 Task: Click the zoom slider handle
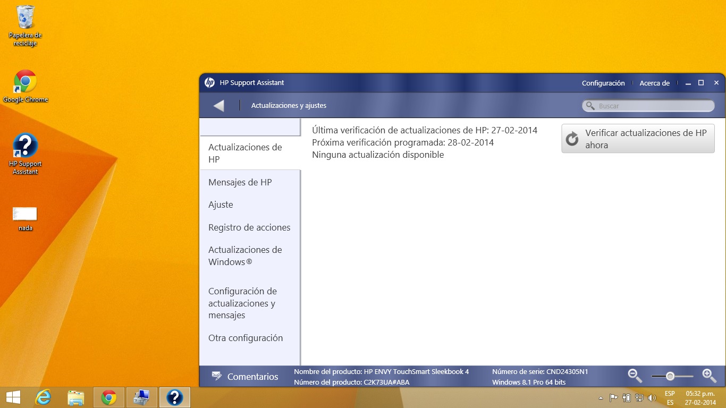tap(670, 376)
